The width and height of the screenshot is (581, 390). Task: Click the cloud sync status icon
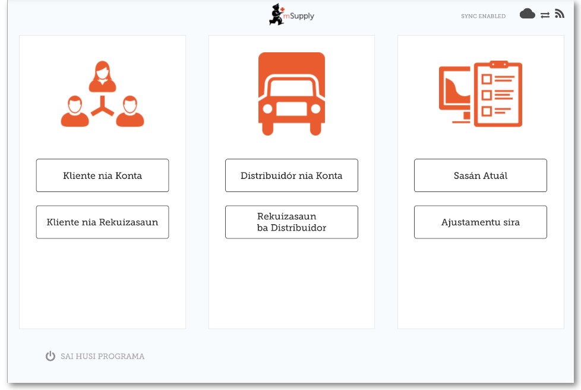[527, 14]
